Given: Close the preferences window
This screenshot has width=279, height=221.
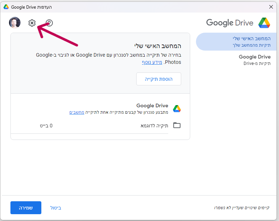Looking at the screenshot, I should [271, 7].
